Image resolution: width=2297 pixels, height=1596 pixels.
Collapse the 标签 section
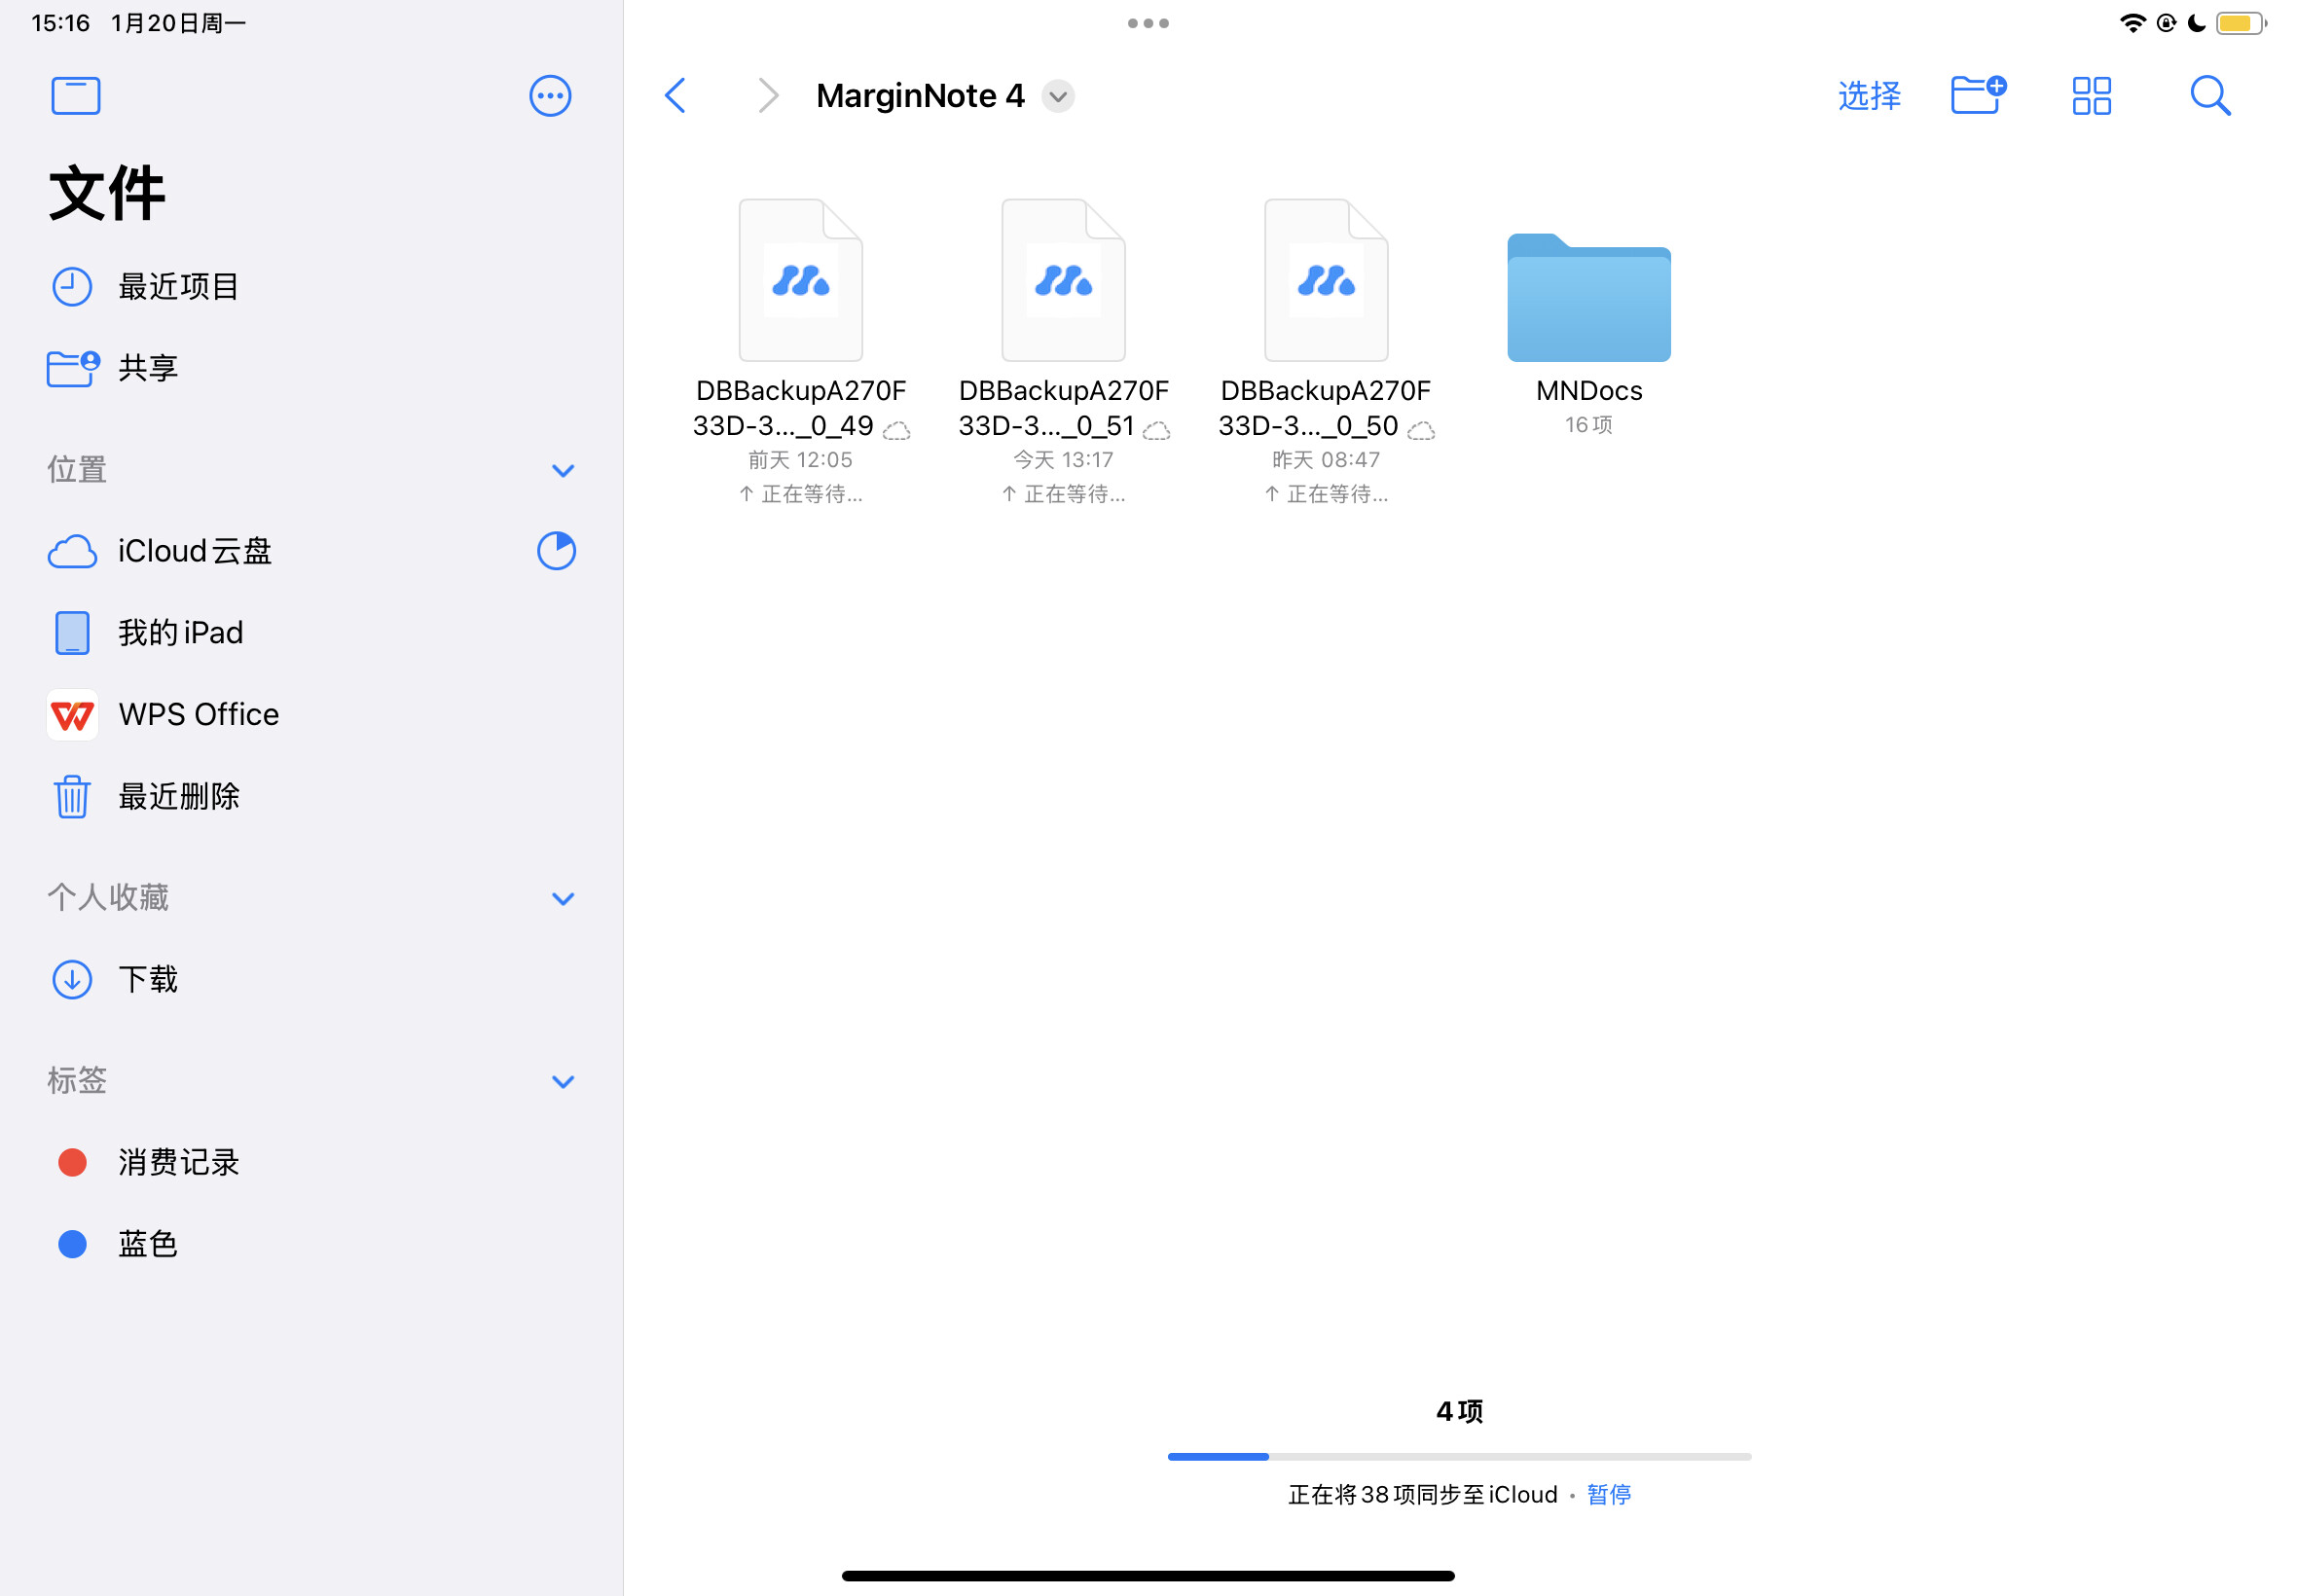tap(563, 1081)
